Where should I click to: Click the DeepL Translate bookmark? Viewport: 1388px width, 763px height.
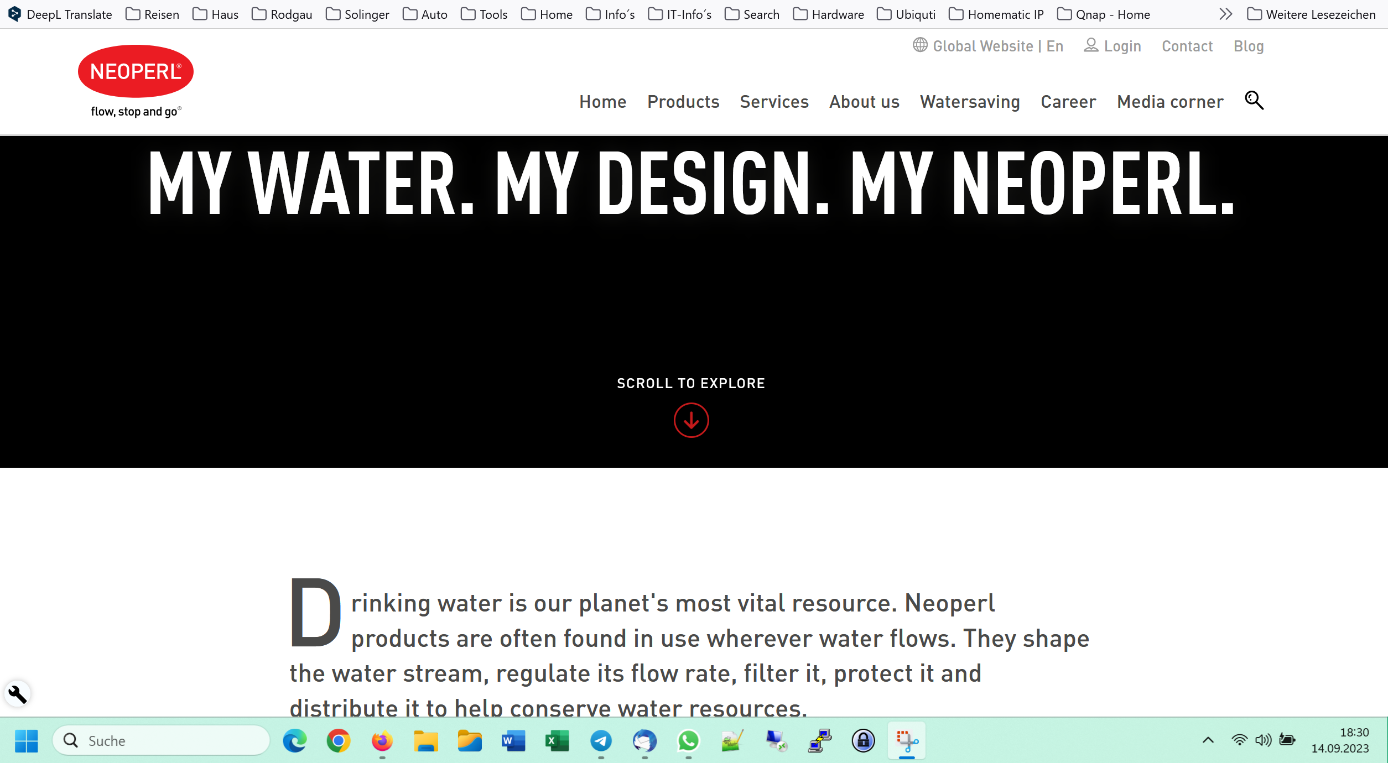[x=60, y=14]
